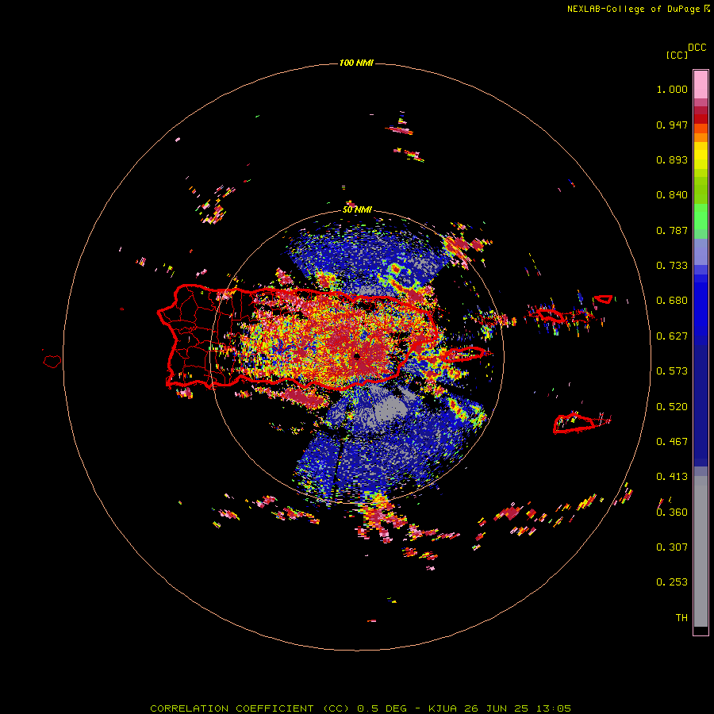The width and height of the screenshot is (714, 714).
Task: Click the 0.893 scale value
Action: 672,159
